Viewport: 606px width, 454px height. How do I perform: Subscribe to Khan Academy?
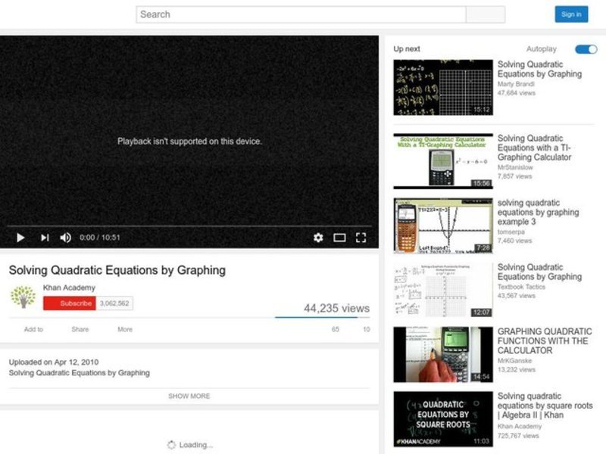(70, 303)
